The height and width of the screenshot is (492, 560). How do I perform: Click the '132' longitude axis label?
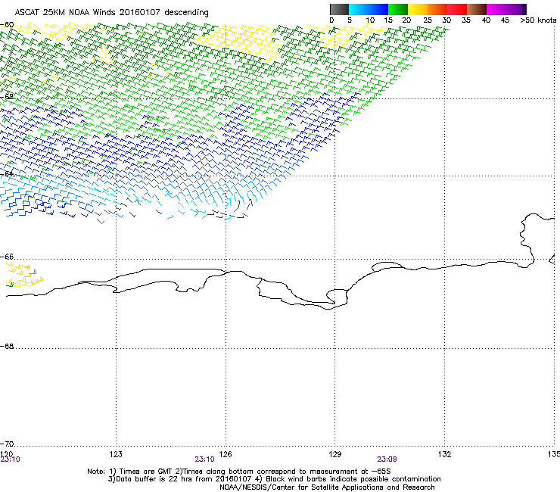click(444, 453)
